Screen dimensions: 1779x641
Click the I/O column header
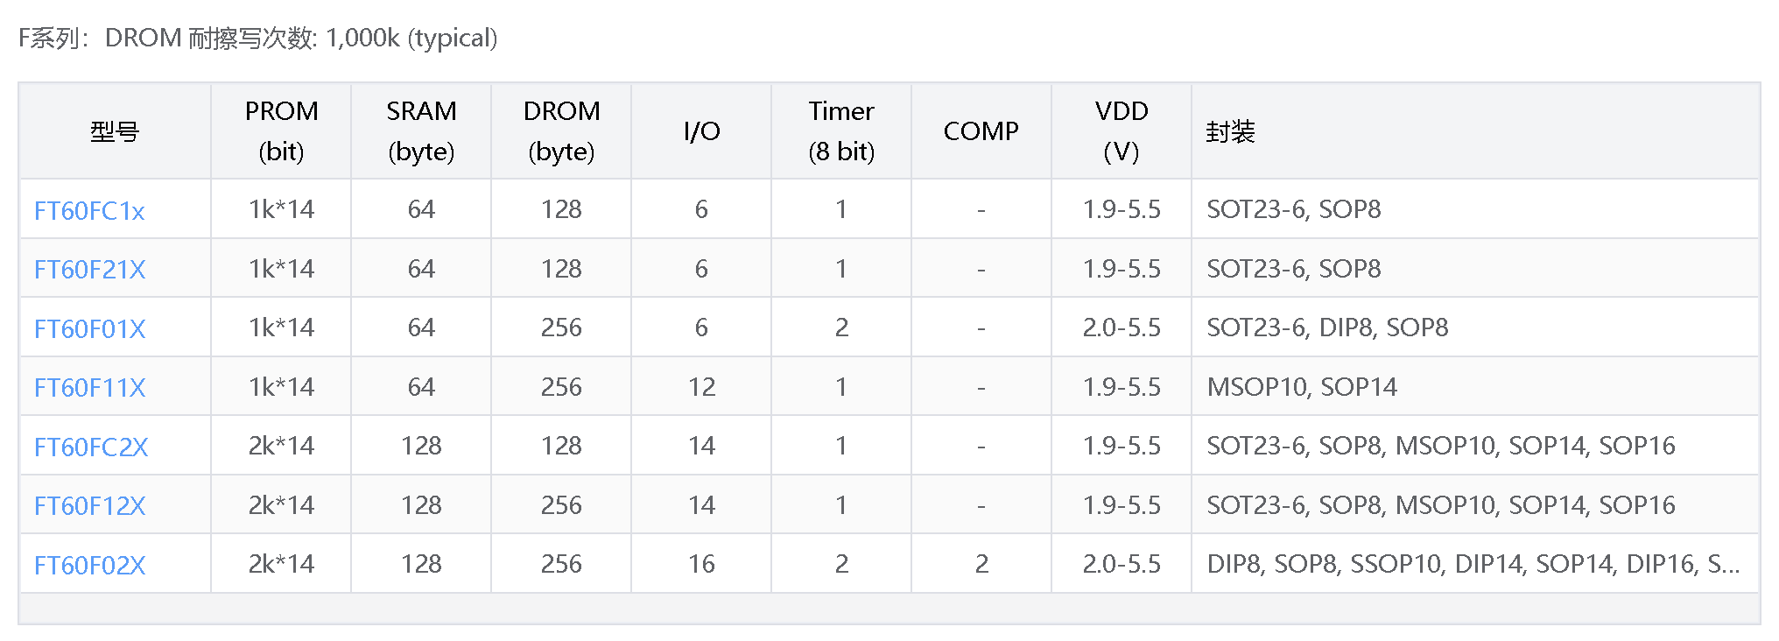click(x=701, y=131)
